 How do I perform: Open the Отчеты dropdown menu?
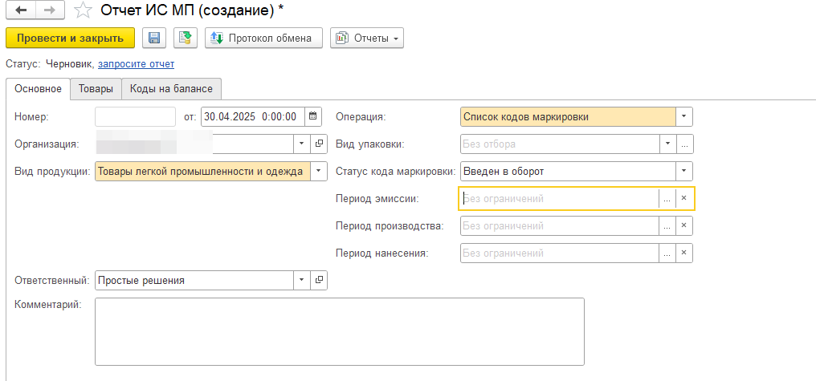coord(367,38)
